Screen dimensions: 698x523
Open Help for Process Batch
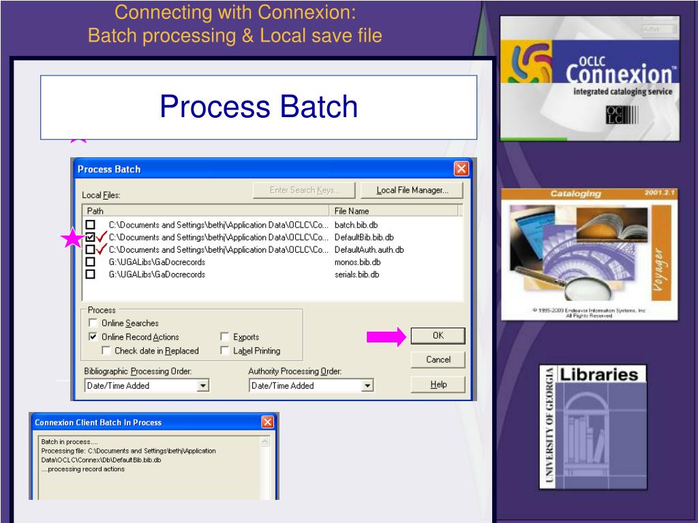coord(438,384)
